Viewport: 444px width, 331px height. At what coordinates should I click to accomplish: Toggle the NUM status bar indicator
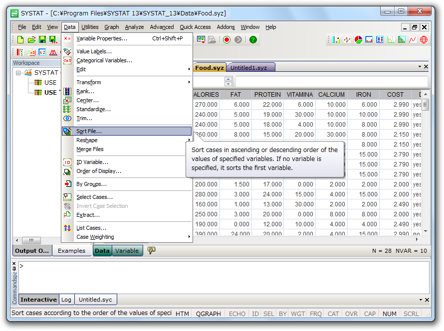pos(389,314)
